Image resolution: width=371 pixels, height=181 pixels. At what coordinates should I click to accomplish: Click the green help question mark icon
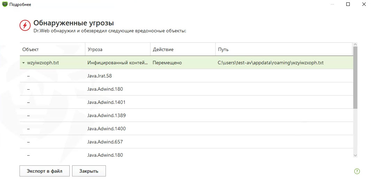pyautogui.click(x=357, y=171)
